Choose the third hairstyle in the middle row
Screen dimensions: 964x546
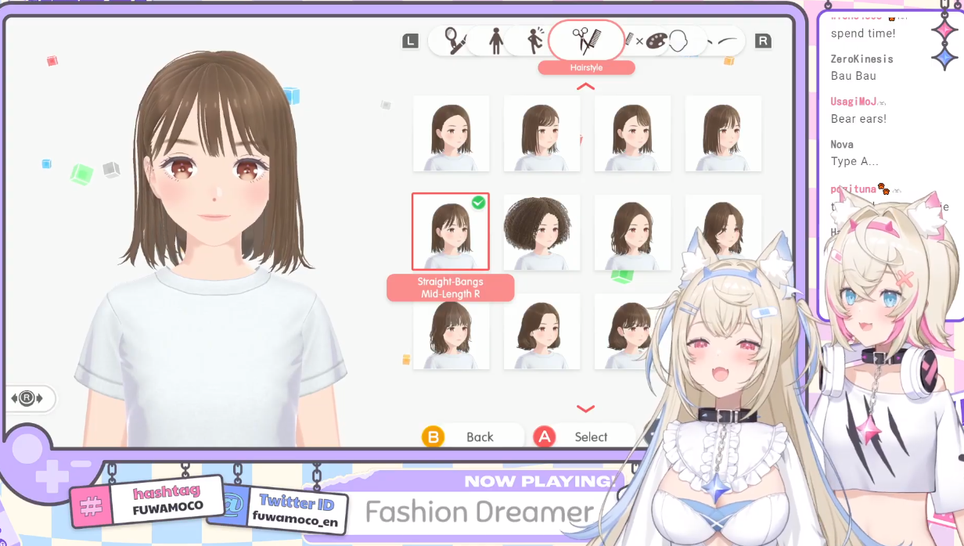[633, 232]
